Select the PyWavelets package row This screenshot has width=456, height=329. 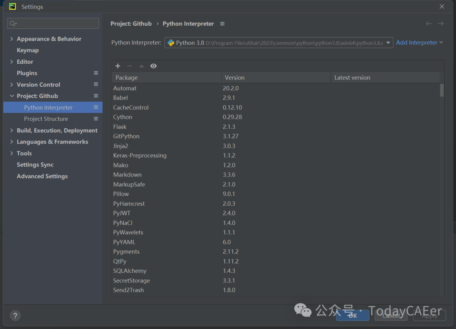click(x=276, y=232)
